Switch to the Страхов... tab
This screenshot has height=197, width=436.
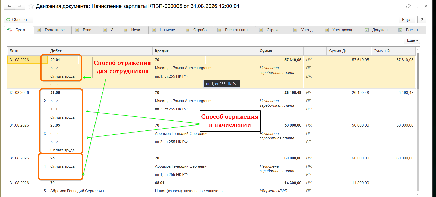pos(273,30)
